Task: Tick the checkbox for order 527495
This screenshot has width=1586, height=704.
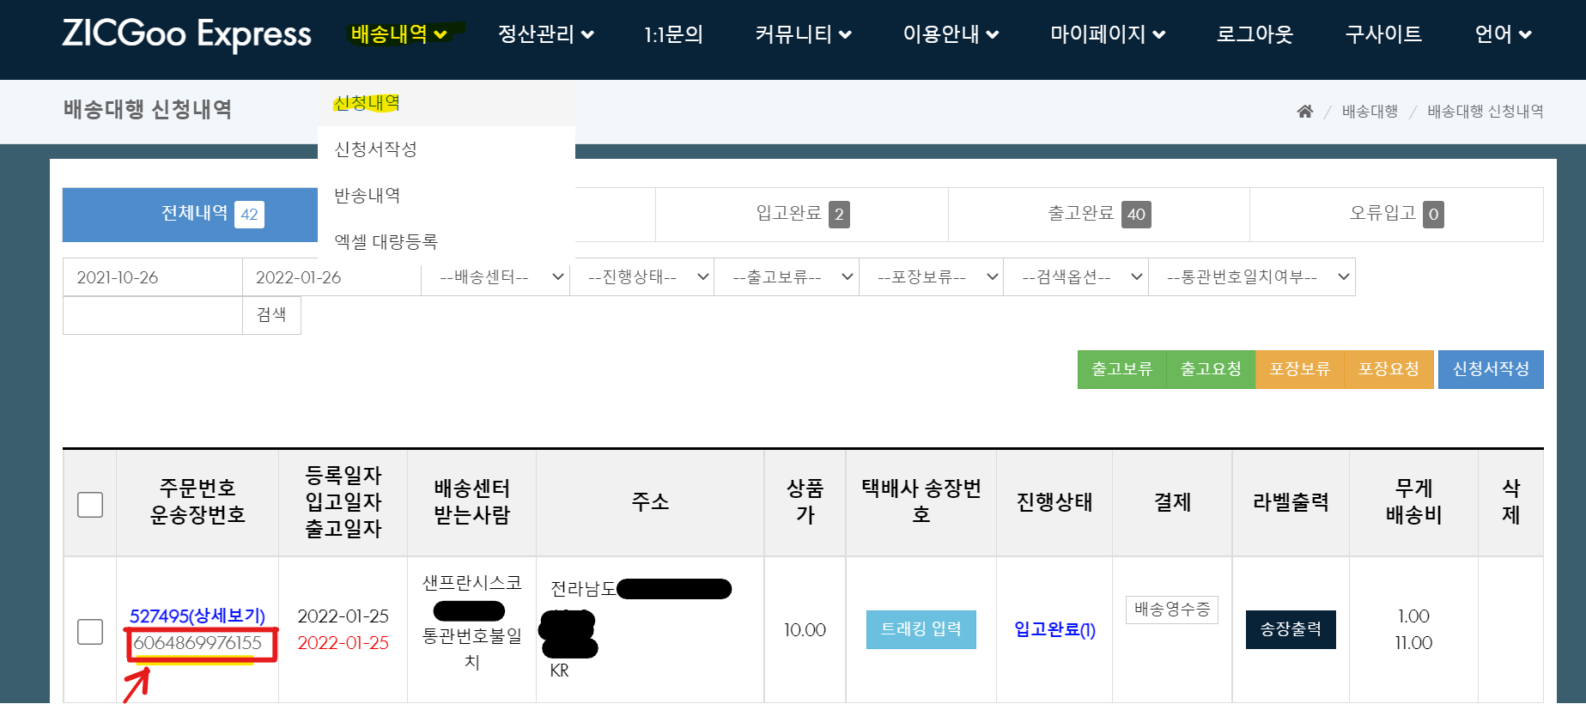Action: (90, 631)
